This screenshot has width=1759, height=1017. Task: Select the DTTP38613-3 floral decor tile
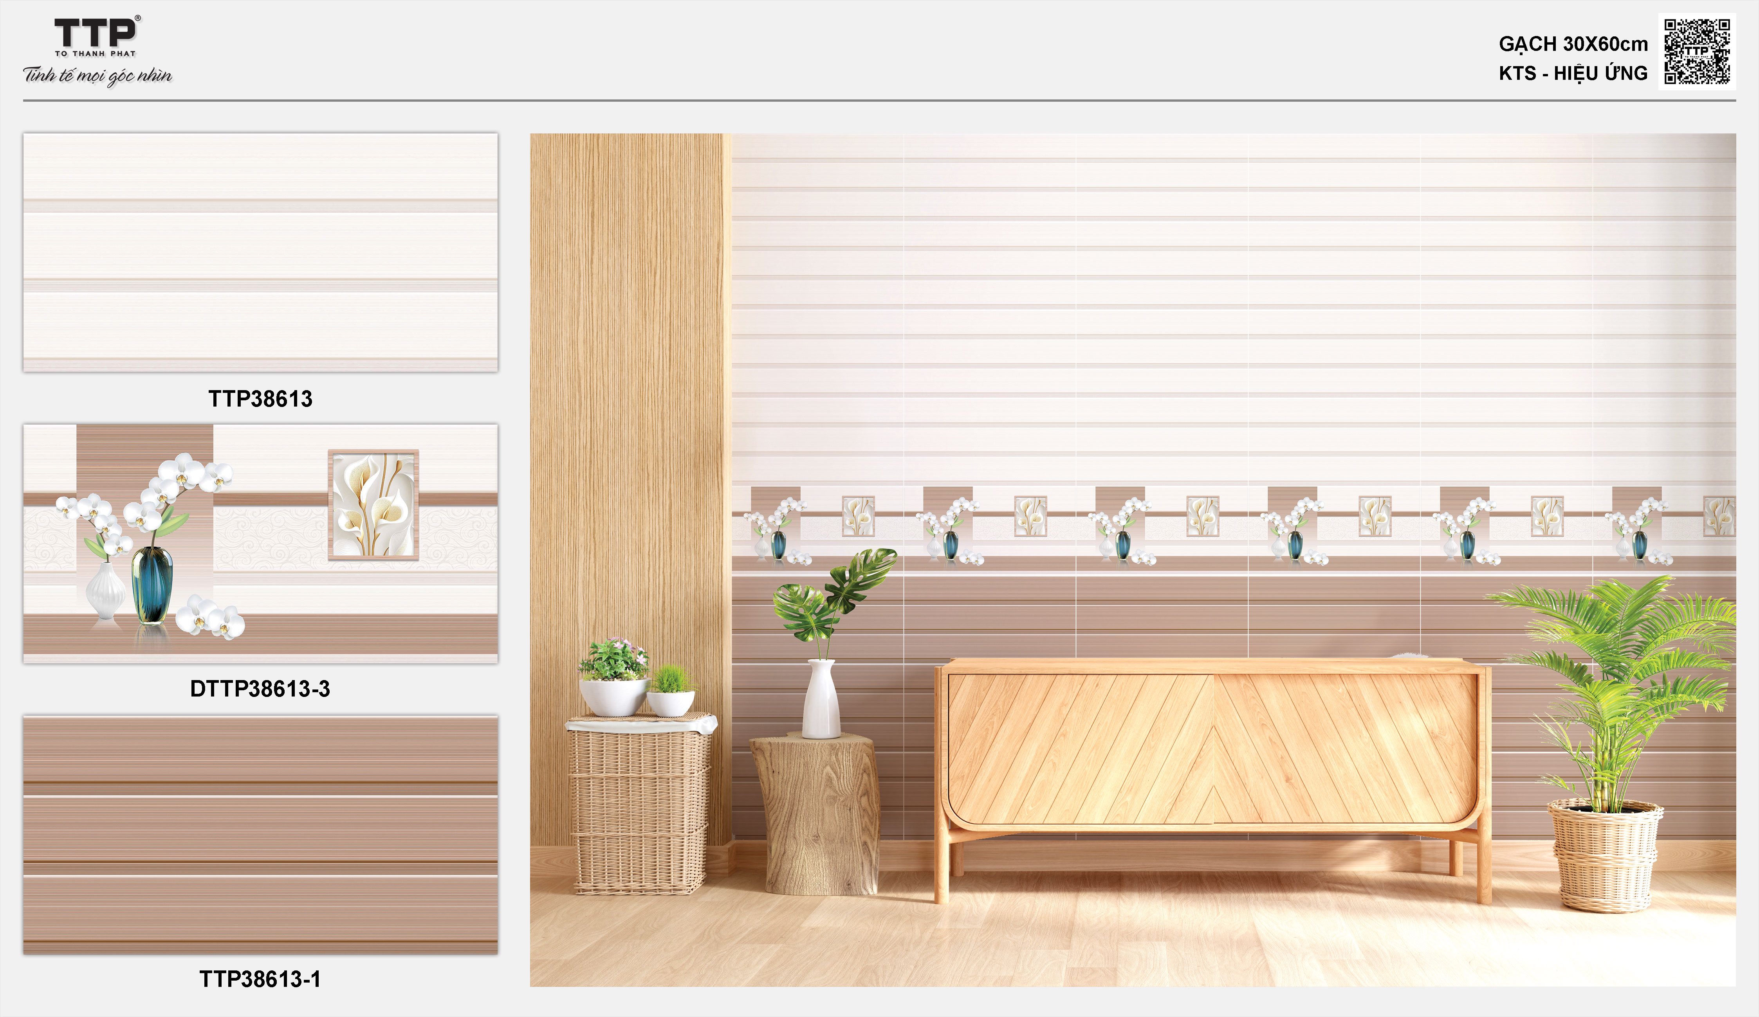pos(260,544)
